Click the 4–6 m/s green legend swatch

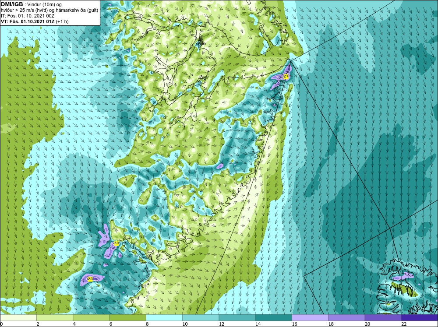[x=91, y=318]
